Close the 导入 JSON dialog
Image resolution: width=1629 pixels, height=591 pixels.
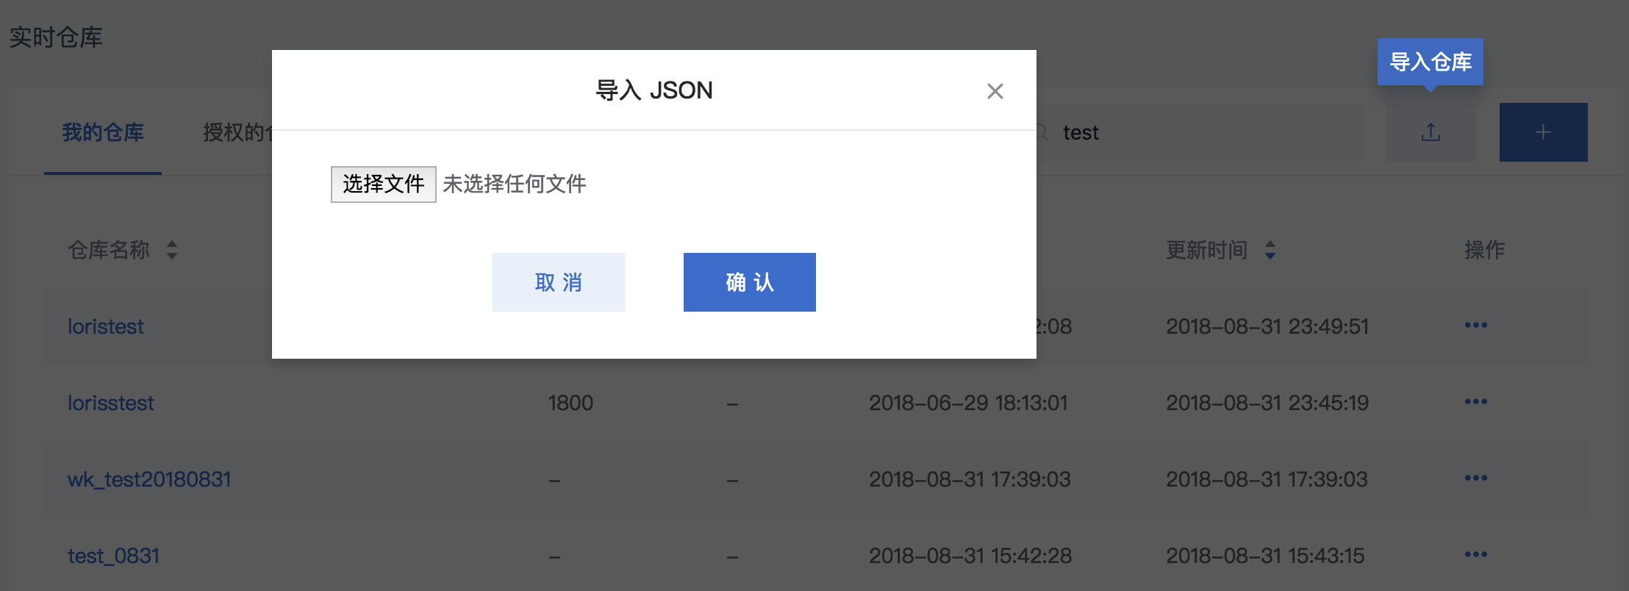pyautogui.click(x=995, y=91)
